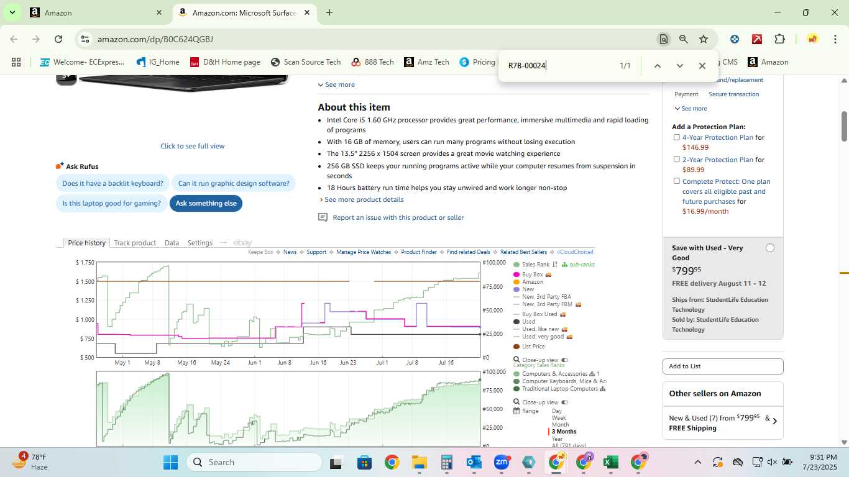
Task: Reload the Amazon product page
Action: tap(58, 39)
